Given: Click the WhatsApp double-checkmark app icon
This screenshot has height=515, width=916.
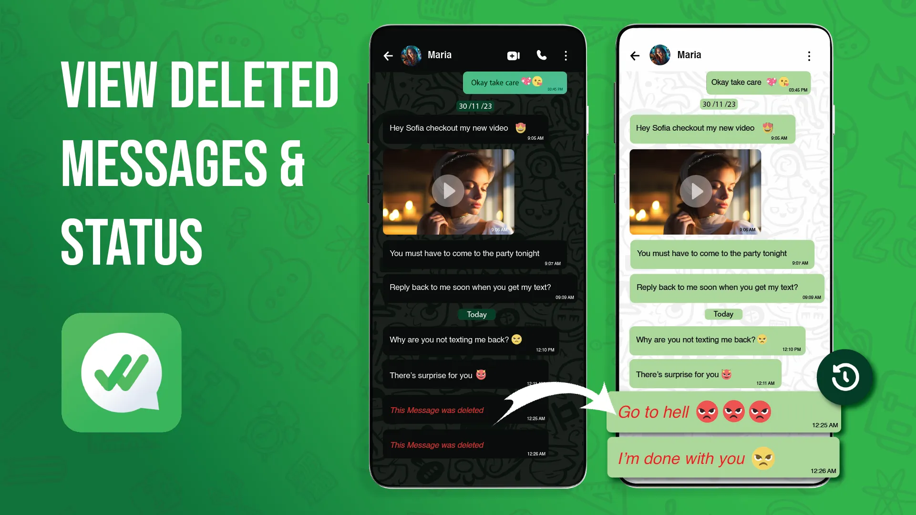Looking at the screenshot, I should [121, 372].
